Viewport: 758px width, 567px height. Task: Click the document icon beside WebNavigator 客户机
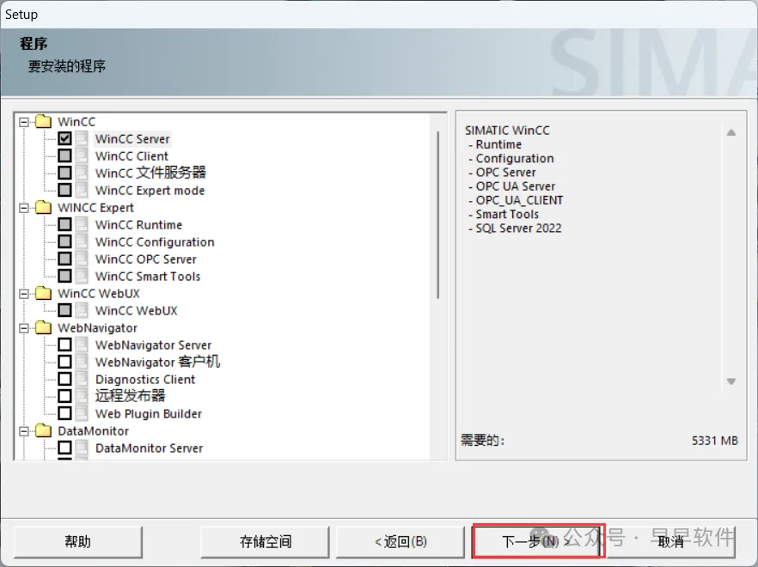point(82,362)
